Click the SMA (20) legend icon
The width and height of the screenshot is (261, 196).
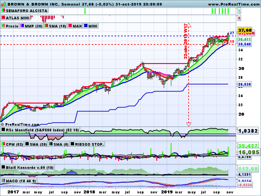[x=27, y=144]
